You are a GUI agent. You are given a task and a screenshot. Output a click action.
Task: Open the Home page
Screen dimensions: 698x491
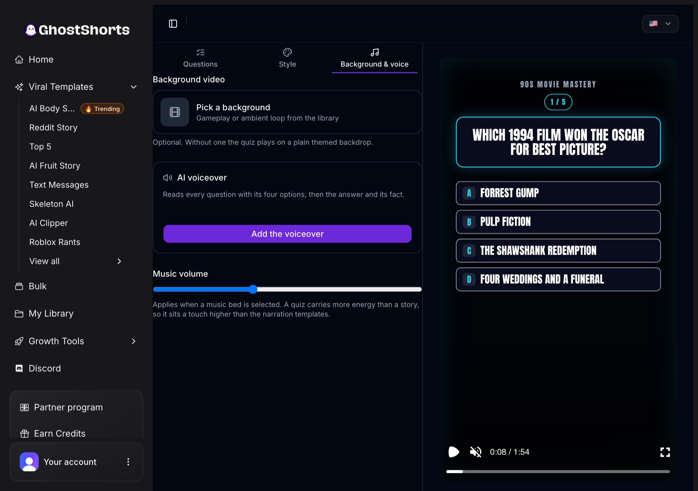pyautogui.click(x=41, y=59)
